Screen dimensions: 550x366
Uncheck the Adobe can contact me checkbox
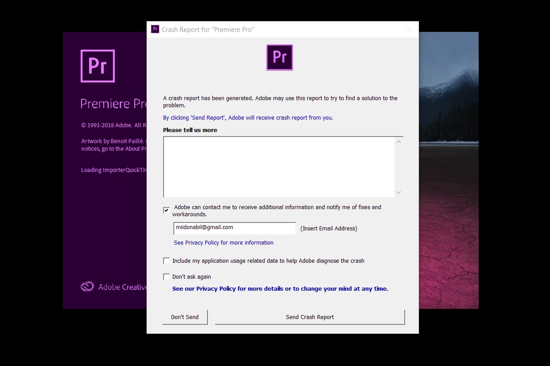(166, 210)
